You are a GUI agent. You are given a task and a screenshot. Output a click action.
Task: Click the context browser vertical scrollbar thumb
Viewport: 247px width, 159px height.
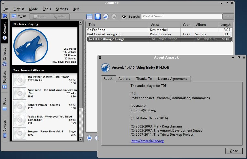pos(81,66)
